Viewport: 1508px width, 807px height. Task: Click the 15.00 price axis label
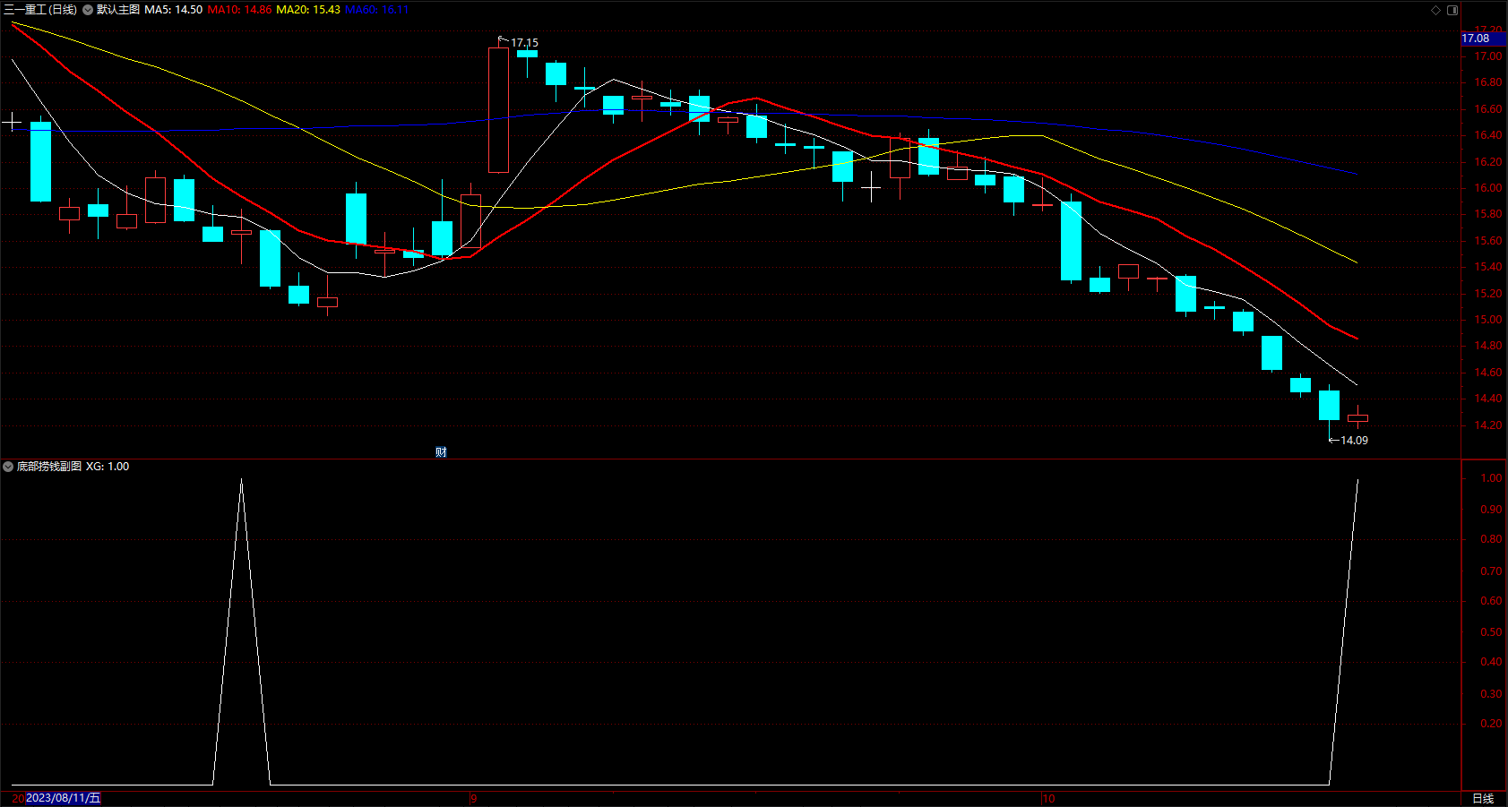[1488, 320]
